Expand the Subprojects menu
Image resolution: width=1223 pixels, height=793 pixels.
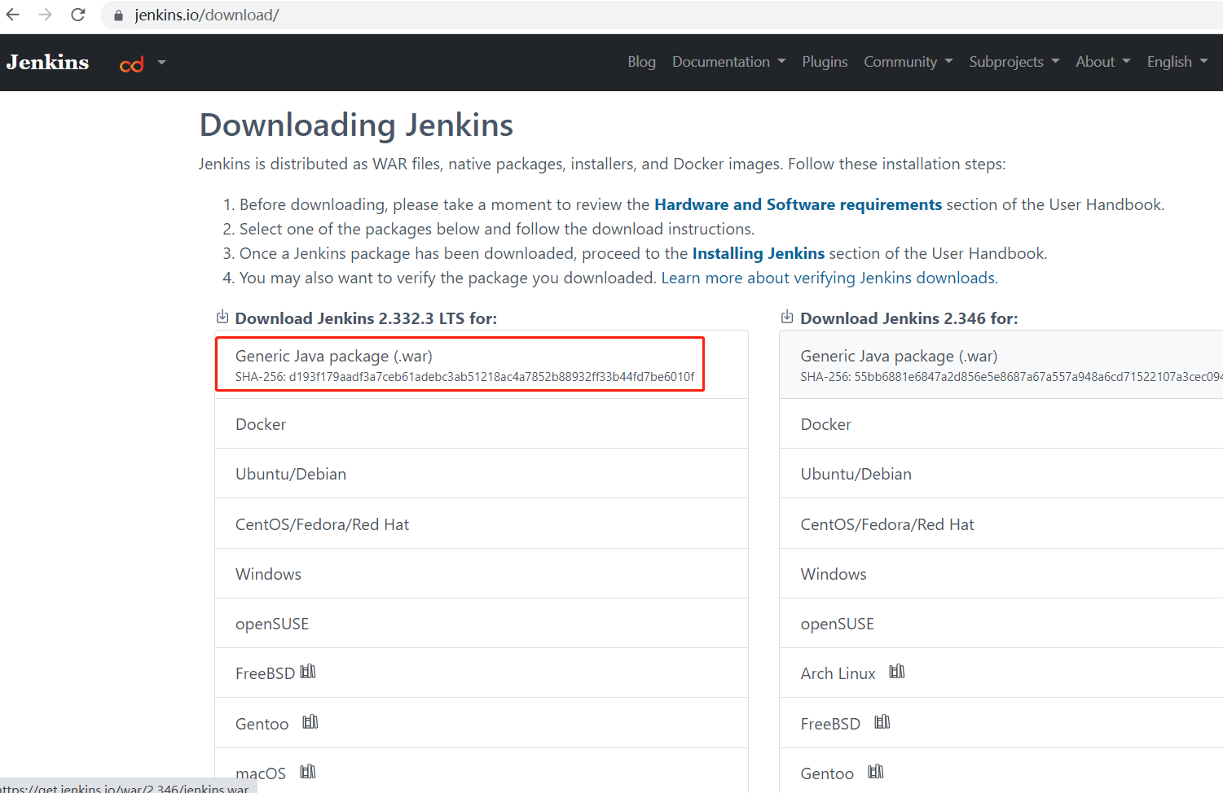click(1014, 62)
